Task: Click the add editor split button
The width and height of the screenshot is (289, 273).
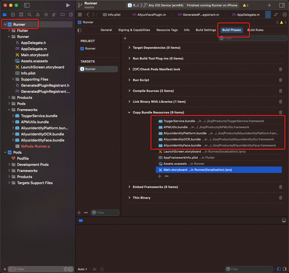Action: 285,15
